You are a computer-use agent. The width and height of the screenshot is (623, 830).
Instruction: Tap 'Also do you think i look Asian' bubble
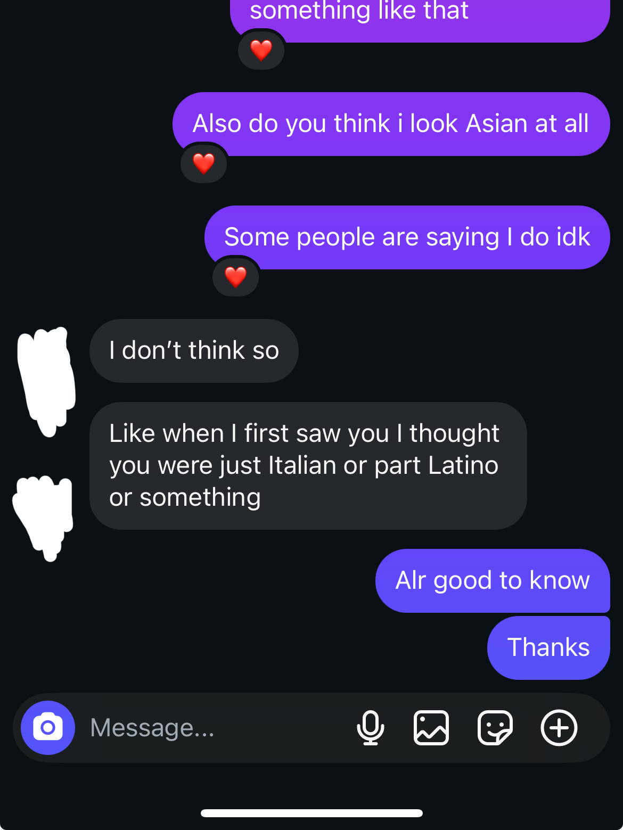point(391,124)
